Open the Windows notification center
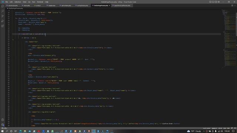This screenshot has height=133, width=237. click(233, 131)
